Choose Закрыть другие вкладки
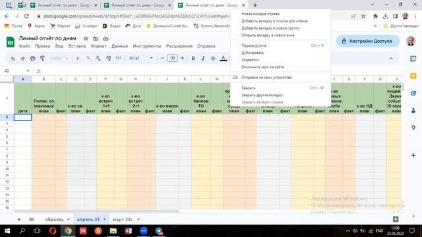Viewport: 422px width, 237px height. tap(281, 95)
